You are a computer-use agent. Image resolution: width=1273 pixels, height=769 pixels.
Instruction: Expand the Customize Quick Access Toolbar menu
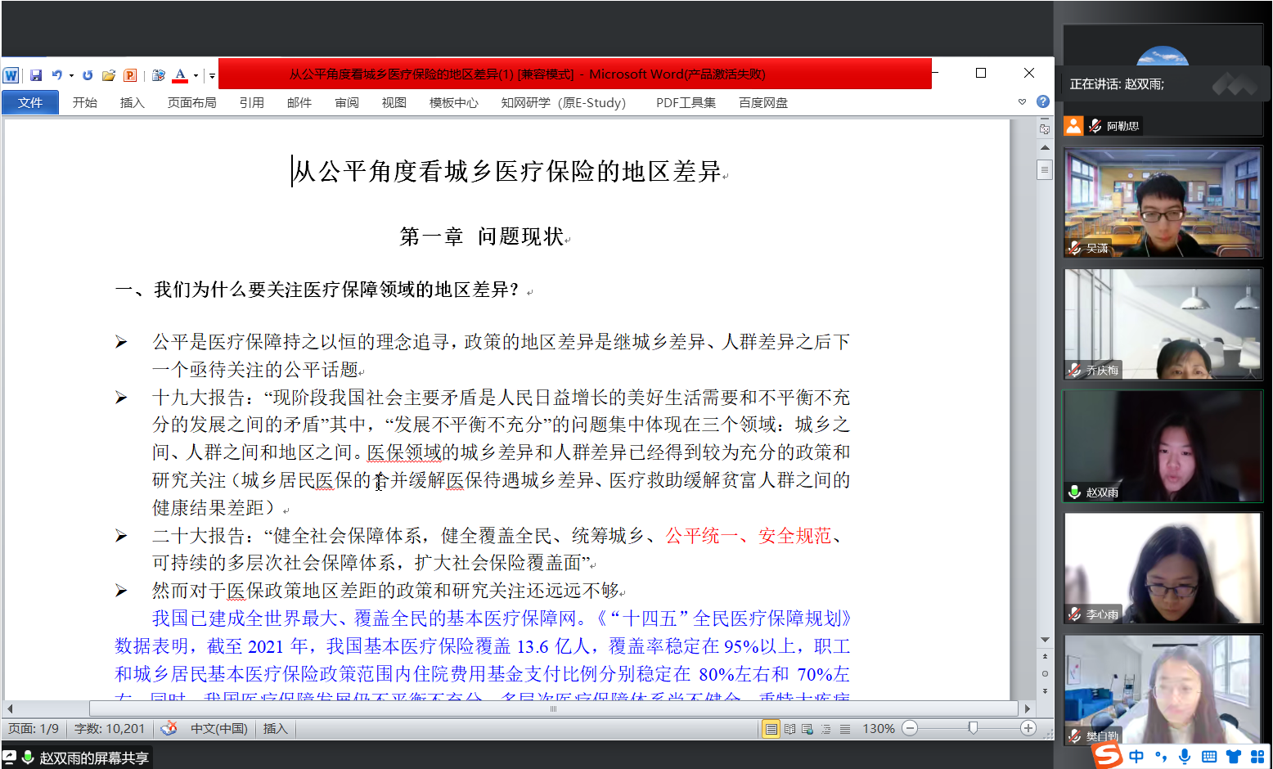pyautogui.click(x=212, y=75)
